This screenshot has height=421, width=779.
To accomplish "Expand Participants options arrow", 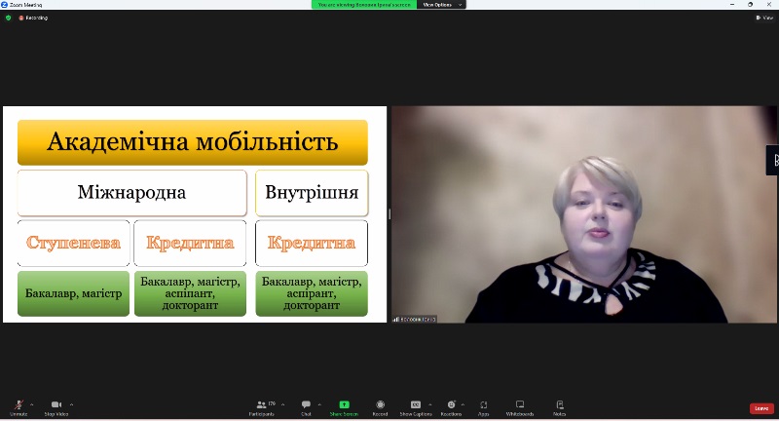I will tap(283, 404).
